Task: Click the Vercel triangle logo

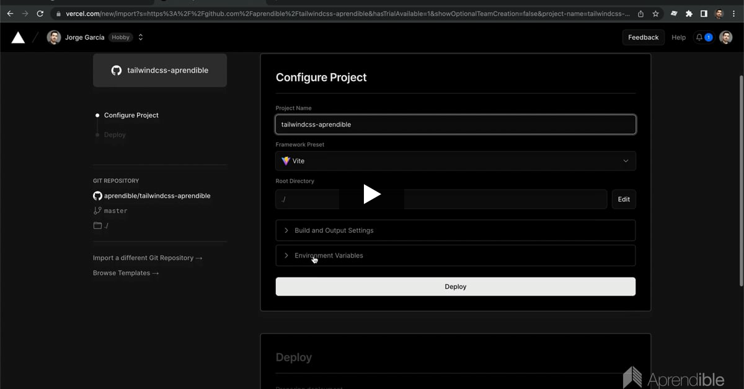Action: tap(18, 38)
